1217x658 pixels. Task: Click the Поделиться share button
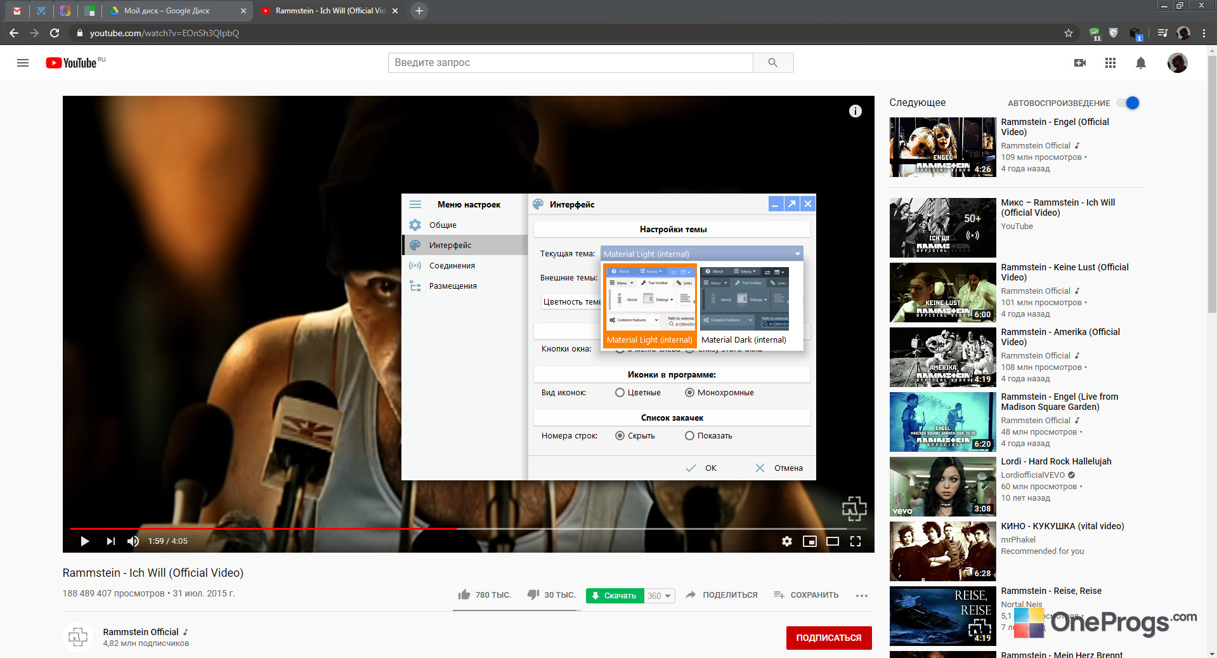[722, 595]
